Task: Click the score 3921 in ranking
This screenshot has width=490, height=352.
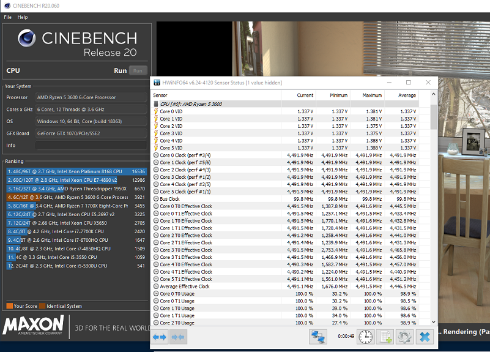Action: (x=139, y=197)
